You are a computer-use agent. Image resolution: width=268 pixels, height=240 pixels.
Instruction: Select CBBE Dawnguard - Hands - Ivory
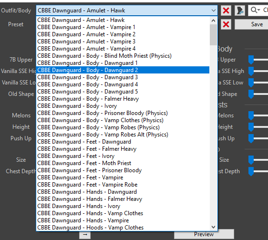pos(123,206)
